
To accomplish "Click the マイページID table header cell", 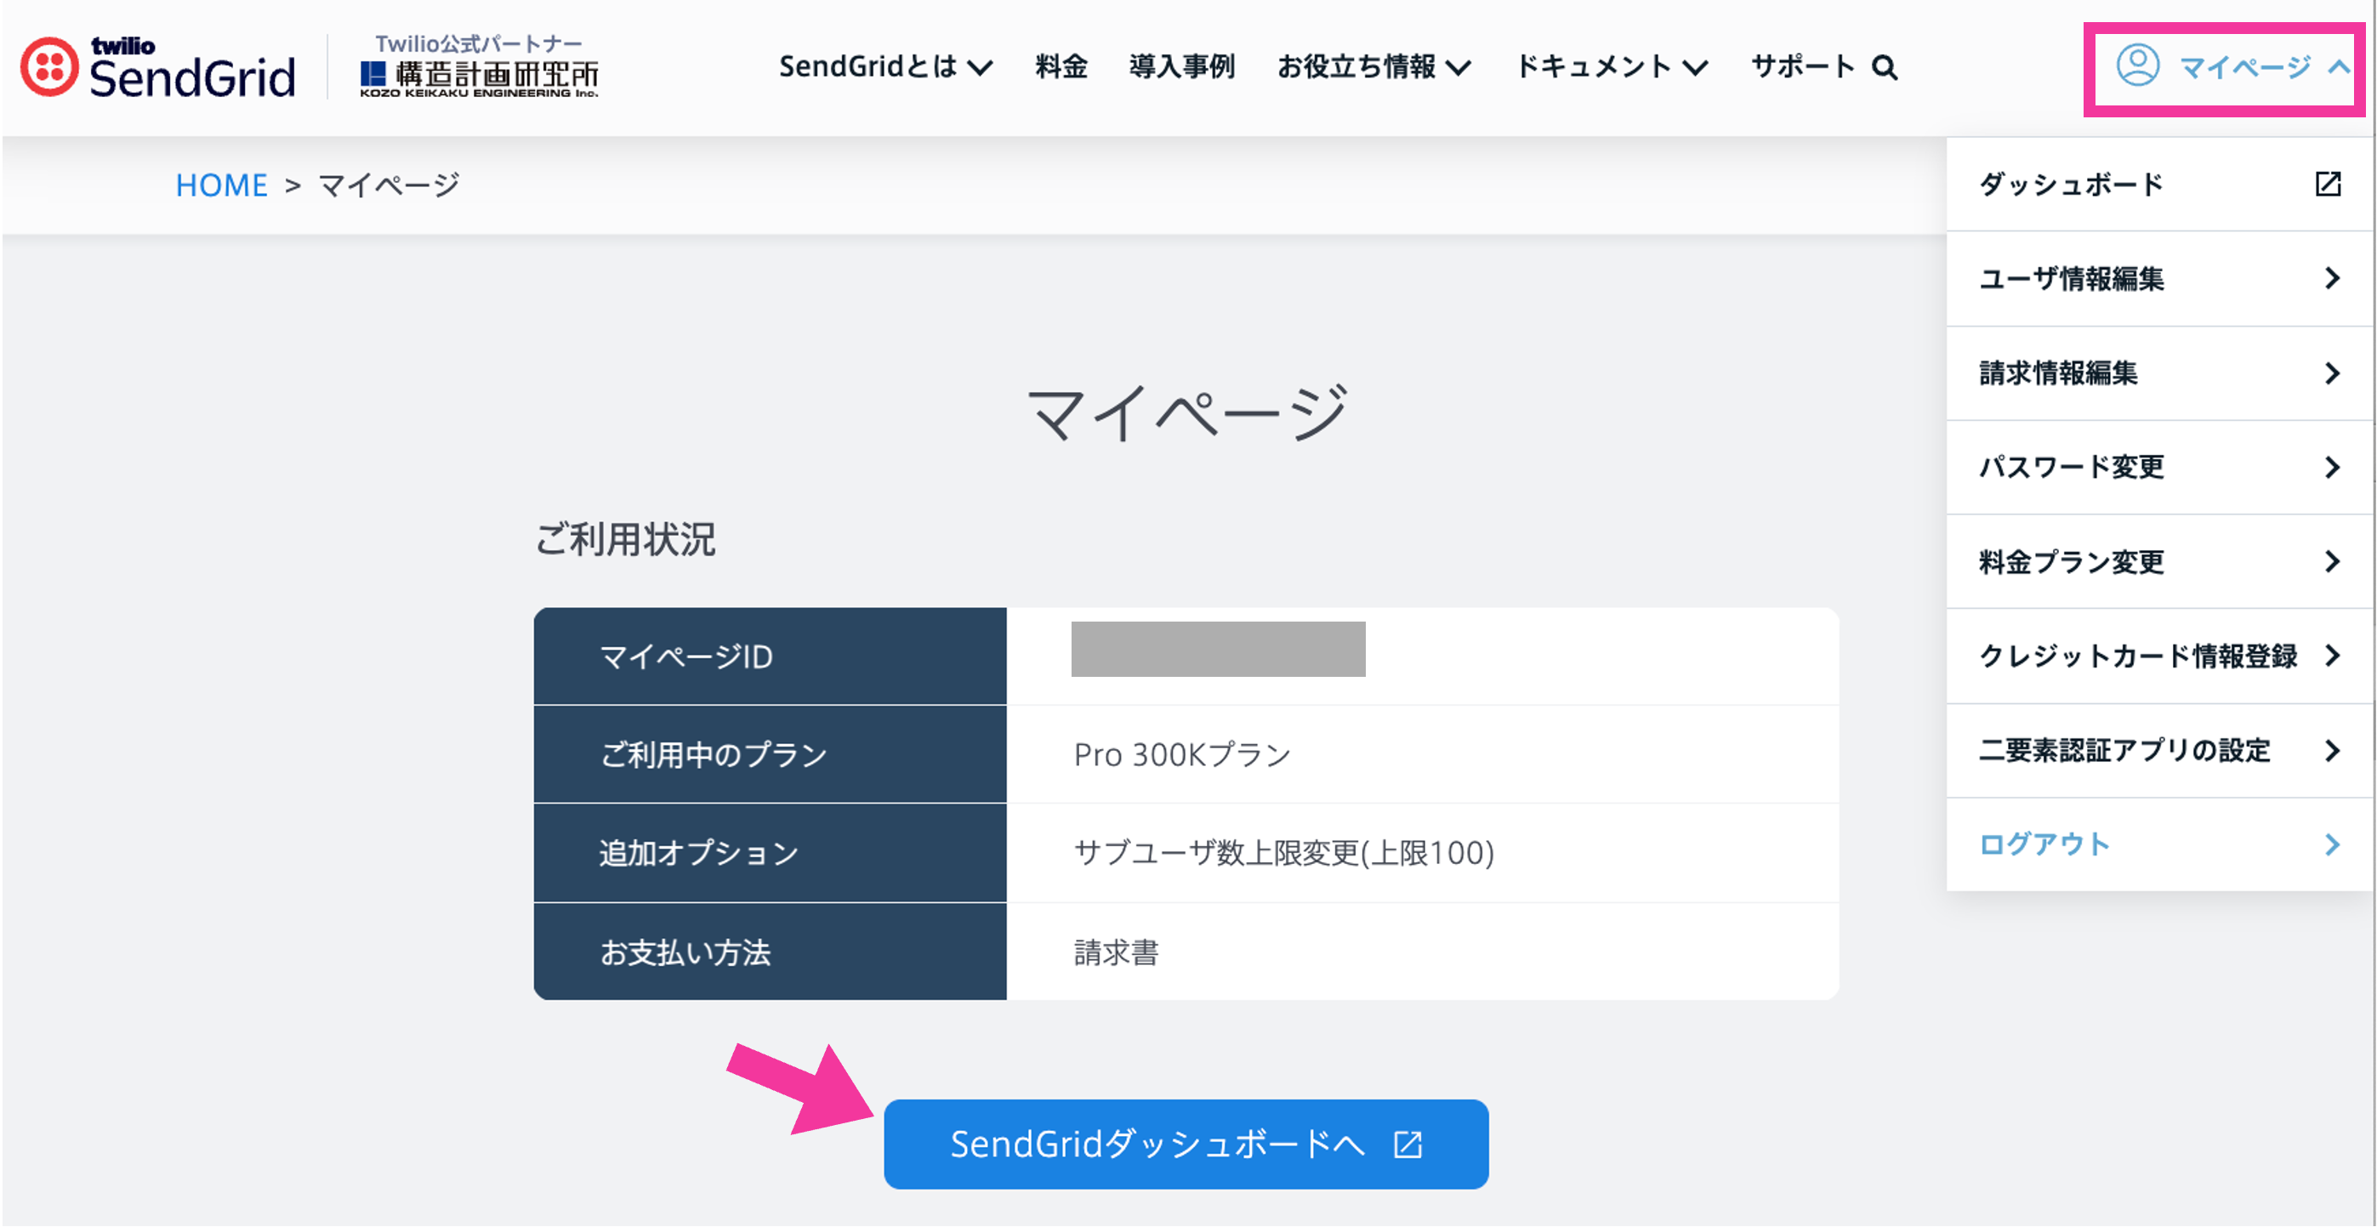I will pyautogui.click(x=770, y=656).
